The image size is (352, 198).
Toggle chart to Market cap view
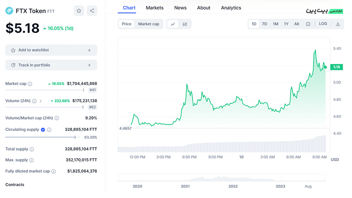pyautogui.click(x=148, y=24)
